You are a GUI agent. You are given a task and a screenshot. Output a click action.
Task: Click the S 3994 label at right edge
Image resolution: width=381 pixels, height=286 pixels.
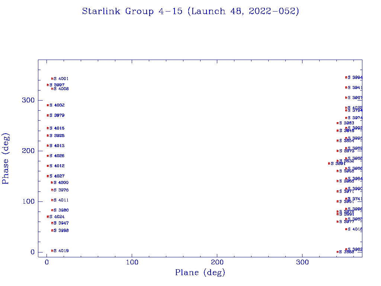tap(355, 77)
